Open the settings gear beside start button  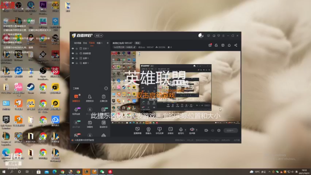click(x=219, y=130)
